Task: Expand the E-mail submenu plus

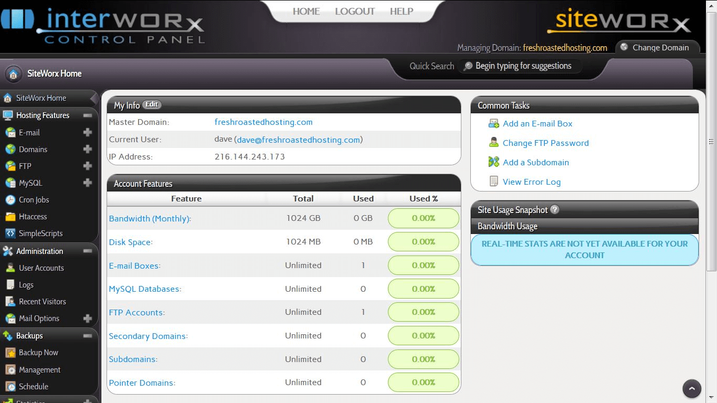Action: pos(88,133)
